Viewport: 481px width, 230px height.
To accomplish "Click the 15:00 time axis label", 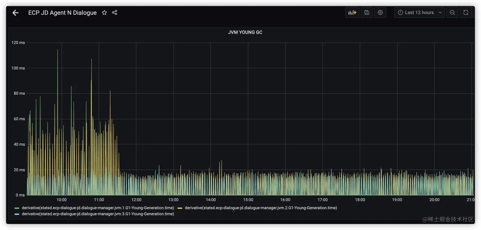I will click(x=248, y=200).
